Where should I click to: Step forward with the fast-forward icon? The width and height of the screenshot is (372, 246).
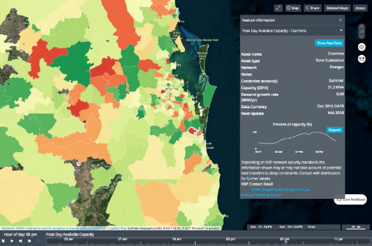coord(30,241)
